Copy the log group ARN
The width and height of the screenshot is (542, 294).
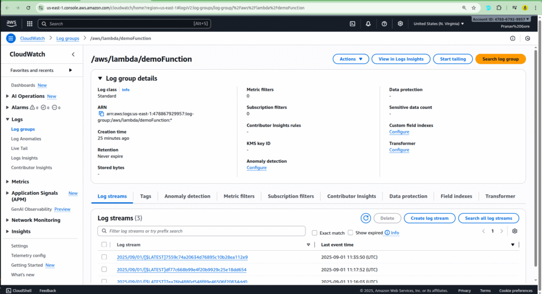click(101, 113)
